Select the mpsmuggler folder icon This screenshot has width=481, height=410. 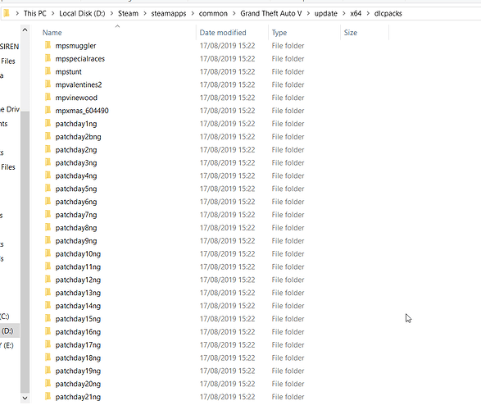[x=48, y=45]
